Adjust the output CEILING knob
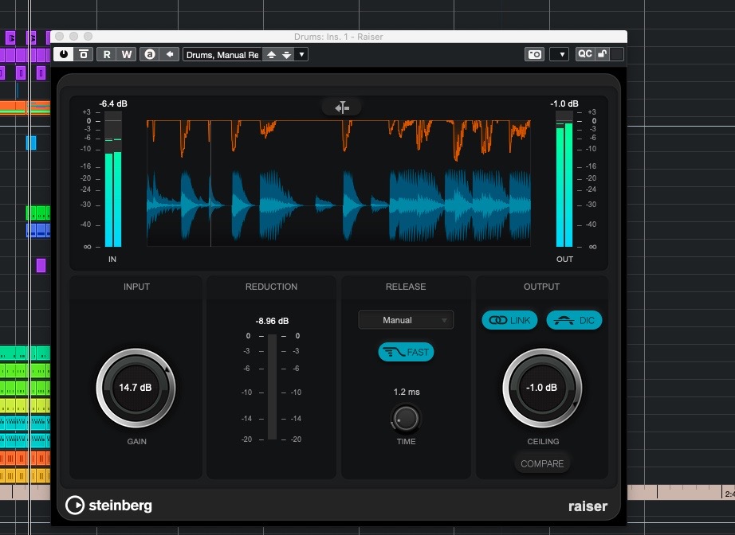The height and width of the screenshot is (535, 735). click(542, 388)
